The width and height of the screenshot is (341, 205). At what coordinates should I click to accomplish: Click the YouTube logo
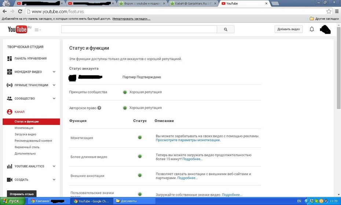(x=17, y=29)
